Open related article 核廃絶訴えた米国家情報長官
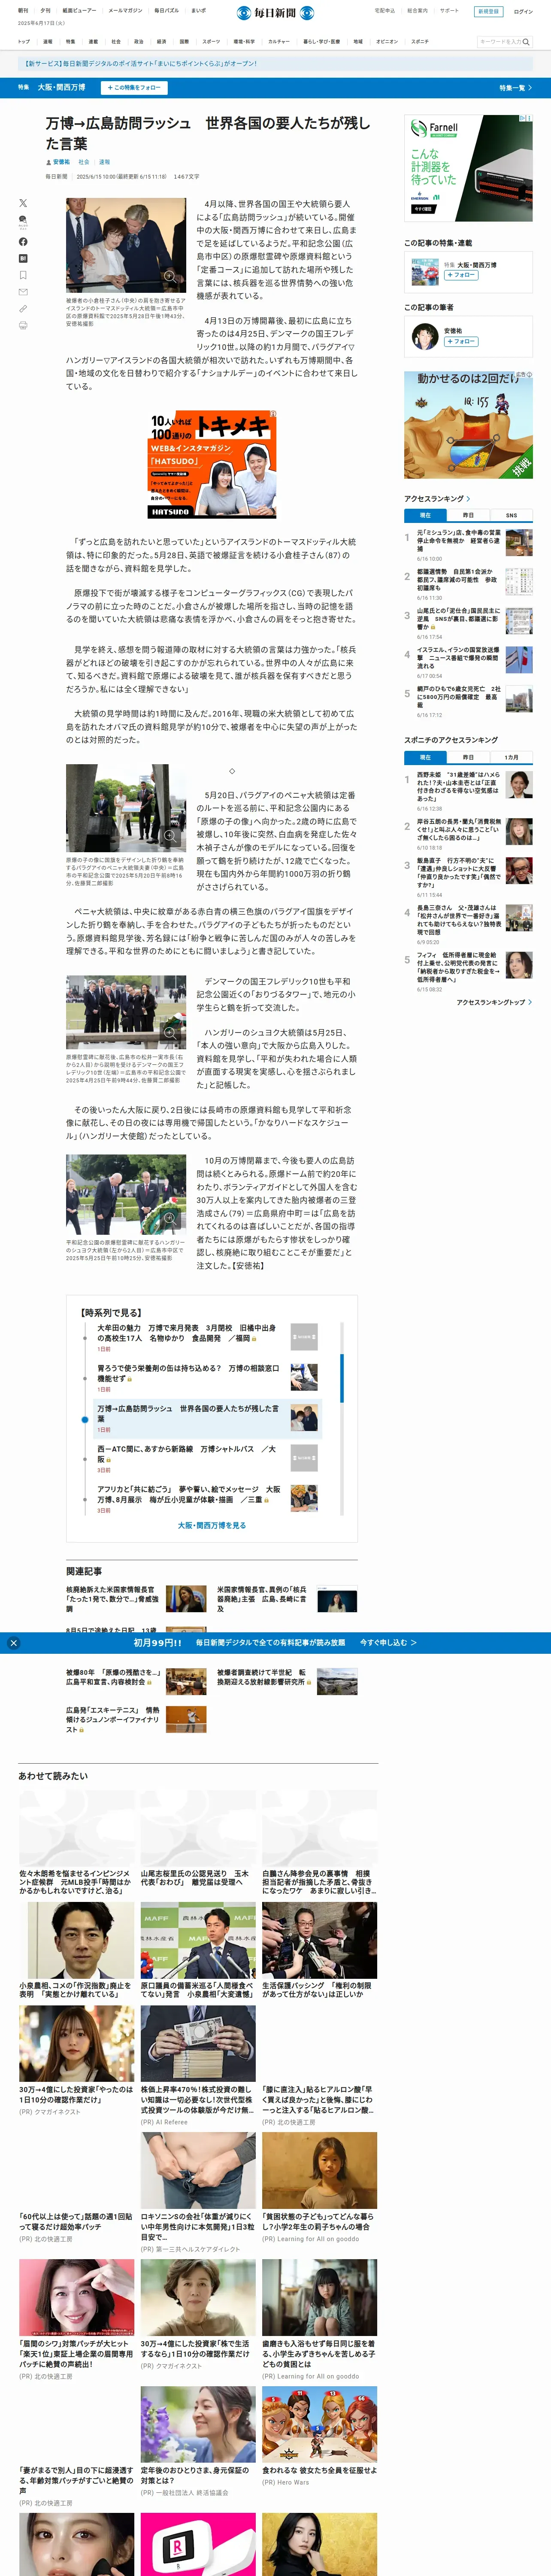This screenshot has width=551, height=2576. pos(112,1598)
